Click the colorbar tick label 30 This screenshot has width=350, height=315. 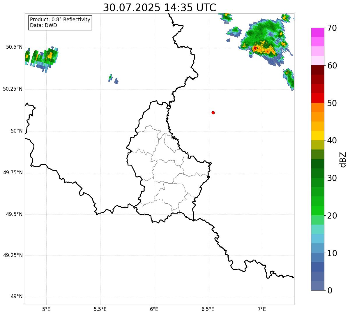click(332, 178)
